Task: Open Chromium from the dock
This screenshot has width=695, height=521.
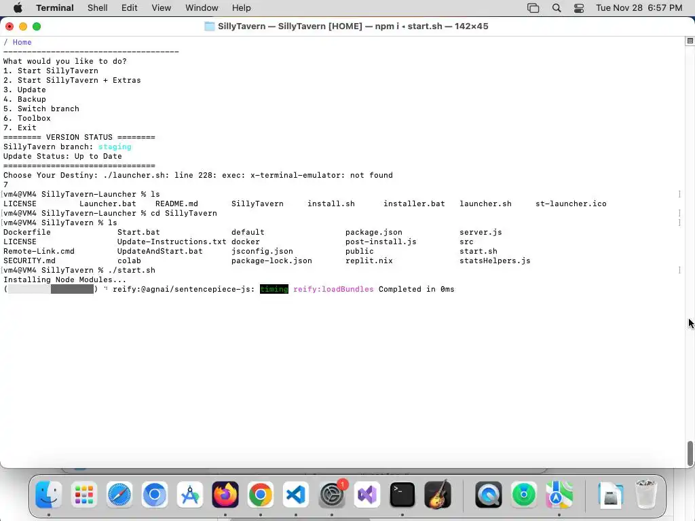Action: click(155, 495)
